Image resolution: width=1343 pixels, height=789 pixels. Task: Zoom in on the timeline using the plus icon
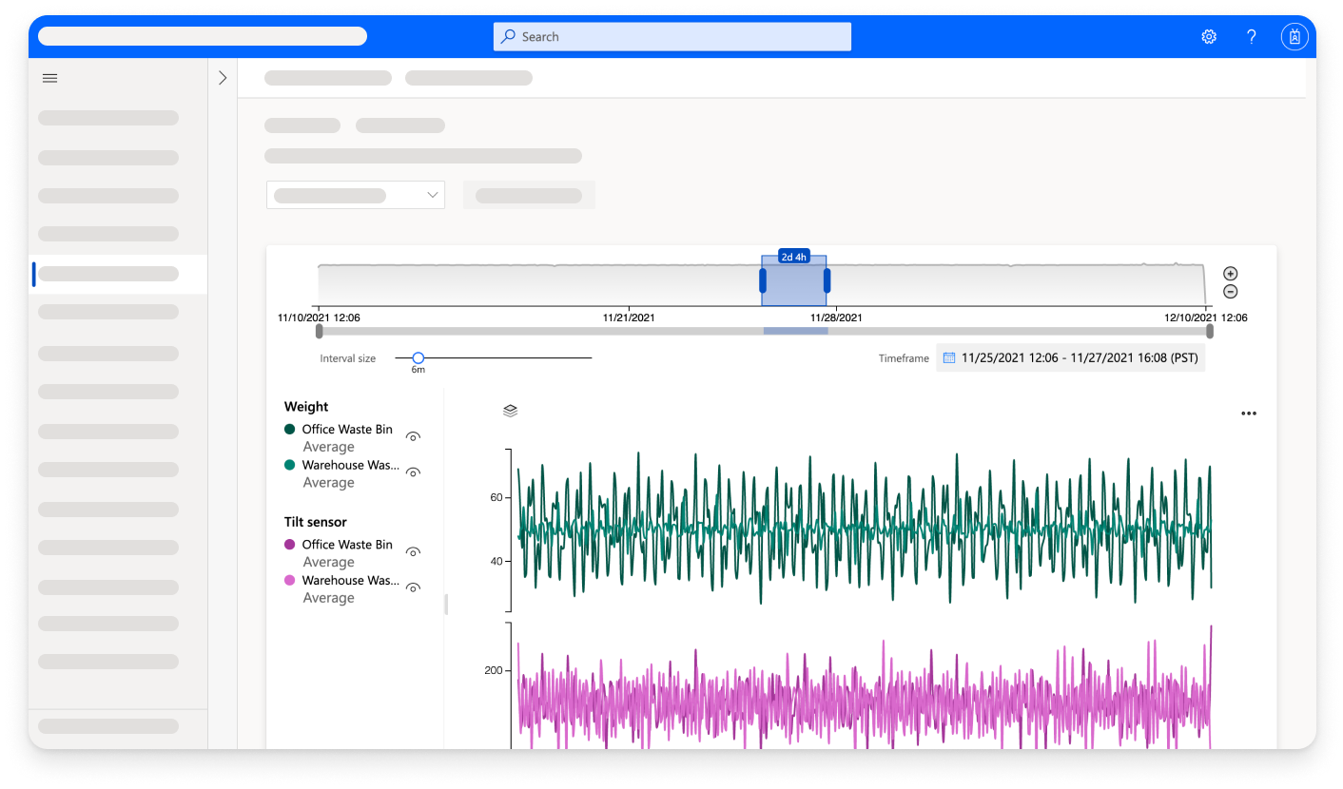tap(1230, 274)
